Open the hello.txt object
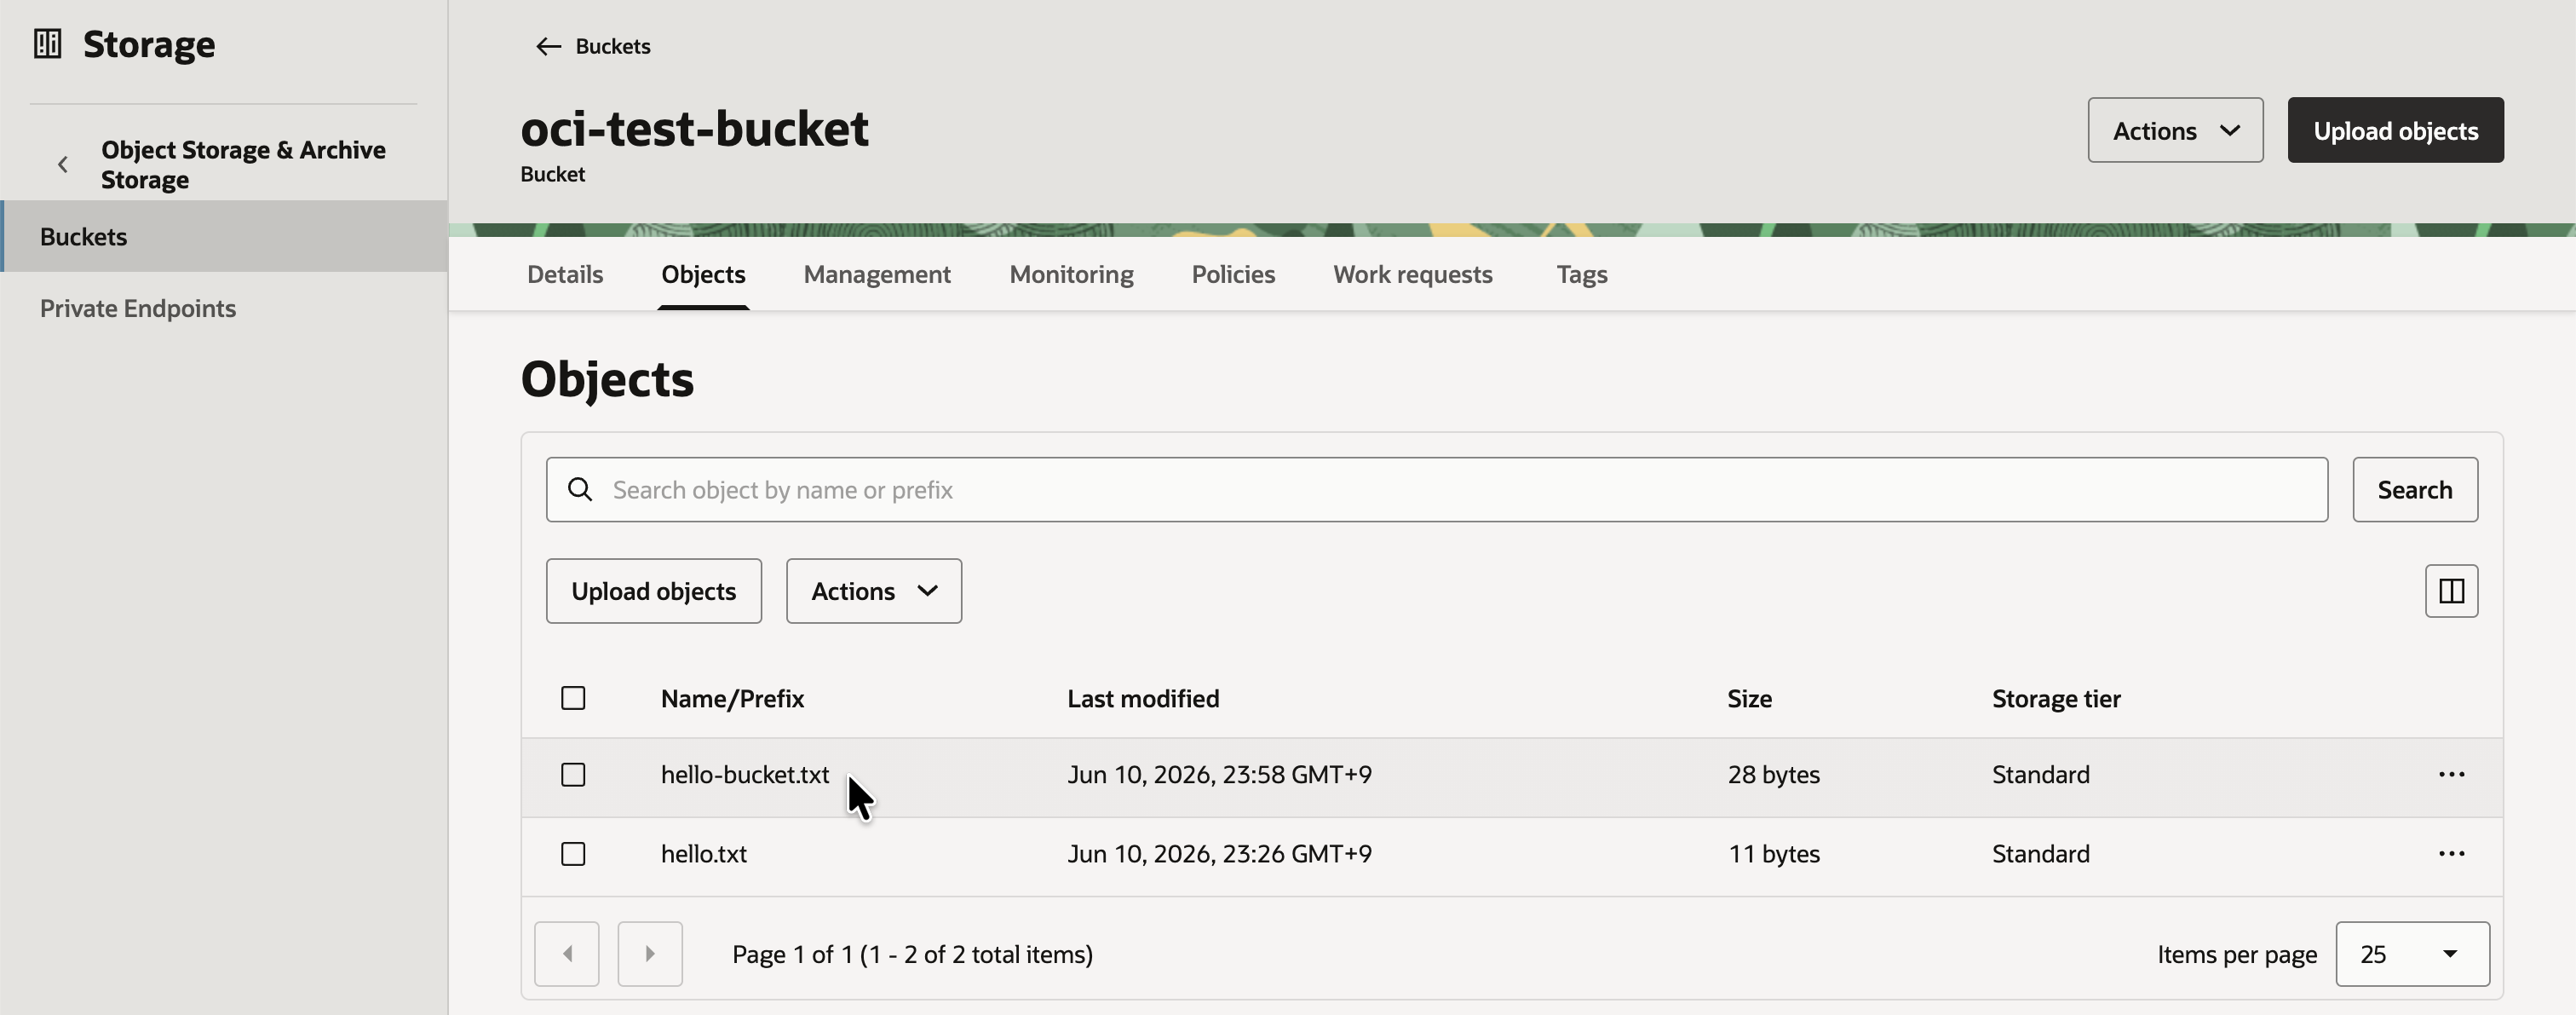This screenshot has width=2576, height=1015. 704,853
